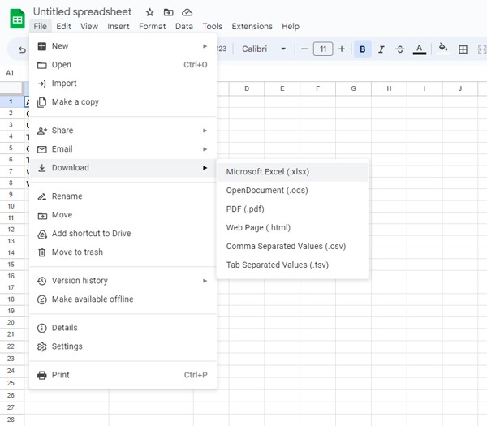Toggle italic formatting

pyautogui.click(x=381, y=49)
